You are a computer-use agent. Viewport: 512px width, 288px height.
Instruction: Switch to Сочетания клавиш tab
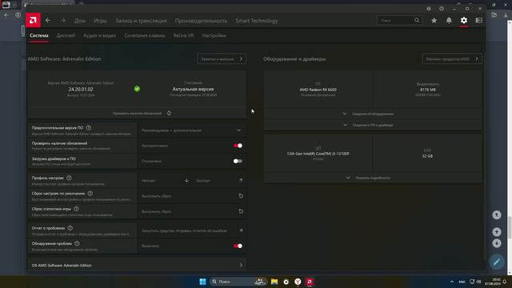click(x=145, y=35)
